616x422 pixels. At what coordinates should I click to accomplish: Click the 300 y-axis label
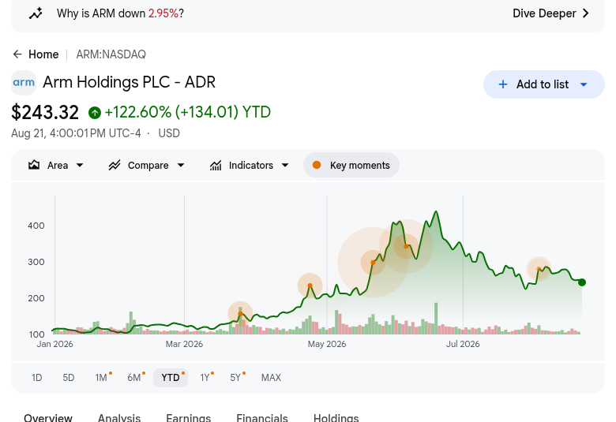36,262
